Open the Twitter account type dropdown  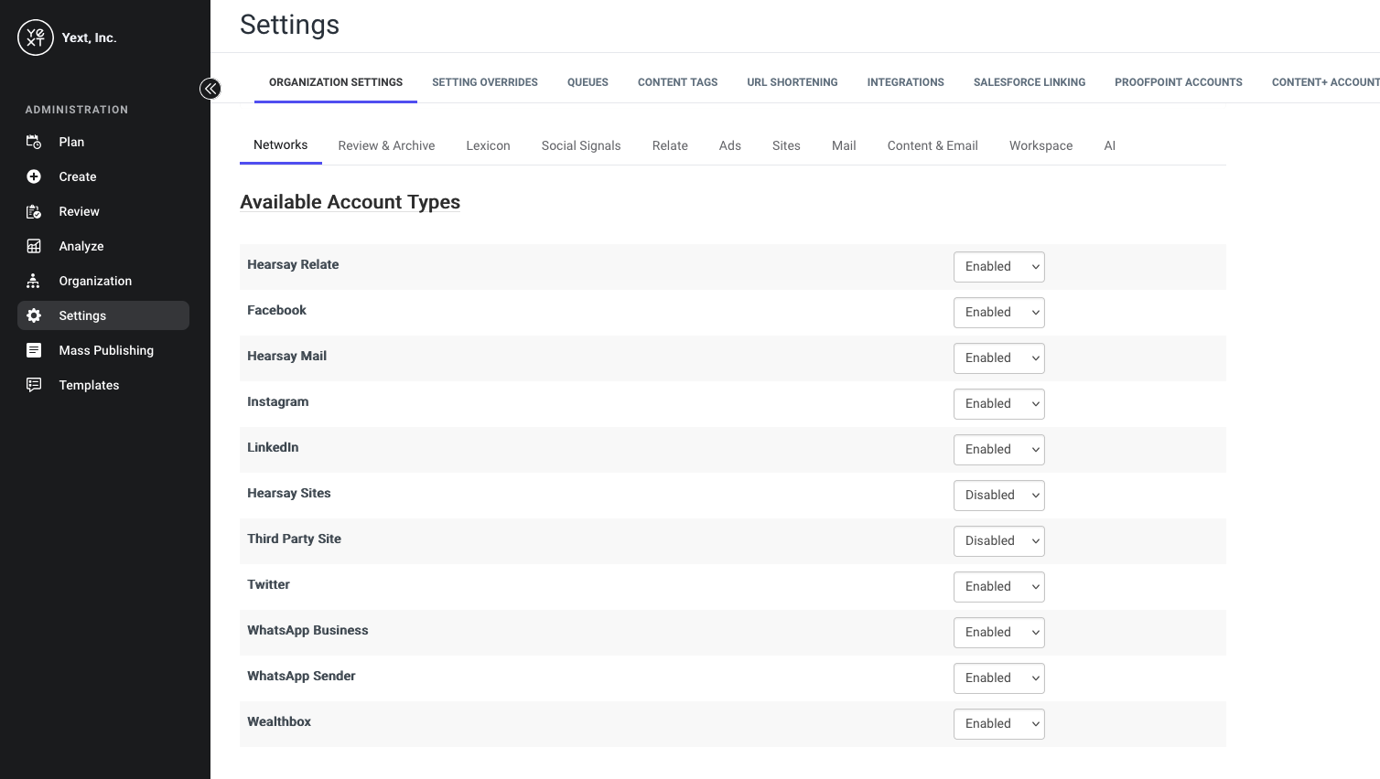[998, 587]
